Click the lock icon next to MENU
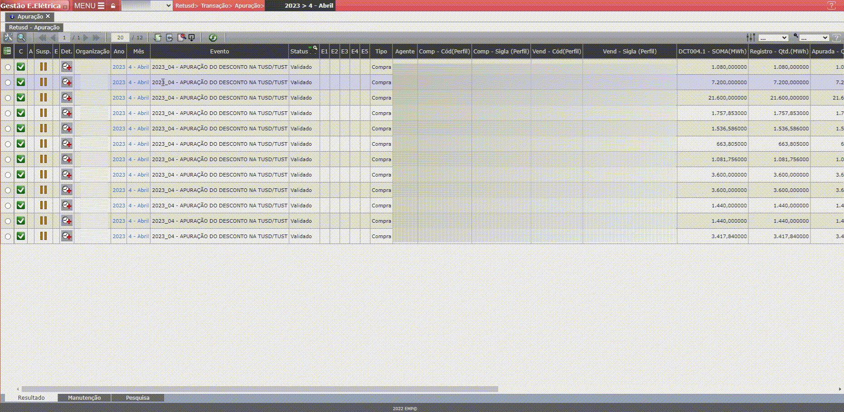This screenshot has width=844, height=412. coord(113,6)
